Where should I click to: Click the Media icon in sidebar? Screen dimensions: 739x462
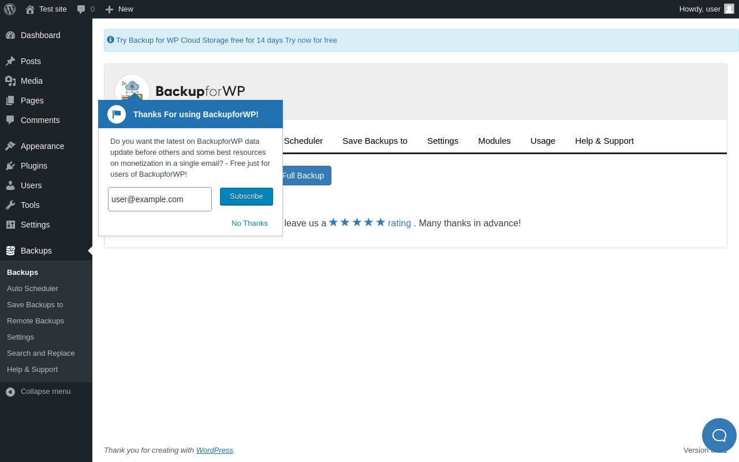click(10, 81)
